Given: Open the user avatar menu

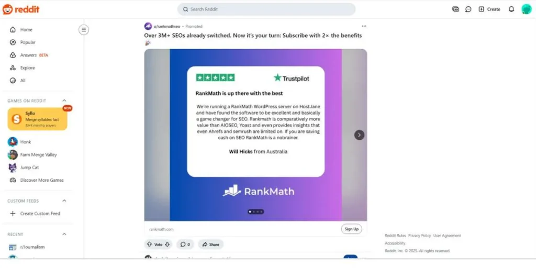Looking at the screenshot, I should (527, 9).
